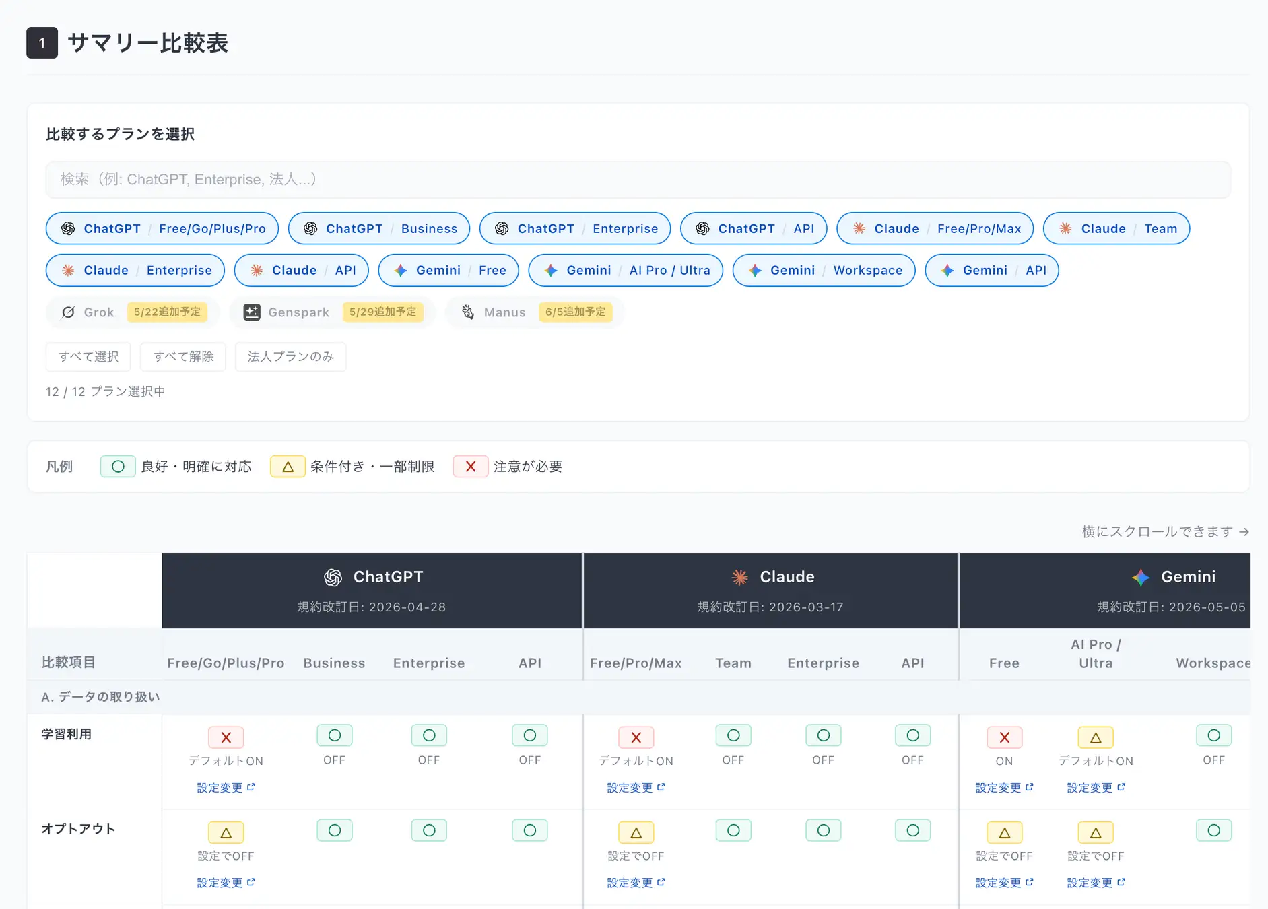
Task: Click the '比較するプランを選択' heading
Action: pyautogui.click(x=120, y=134)
